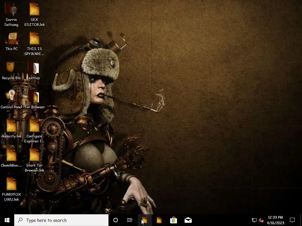Click the Show desktop sliver at taskbar end
302x226 pixels.
pos(301,220)
